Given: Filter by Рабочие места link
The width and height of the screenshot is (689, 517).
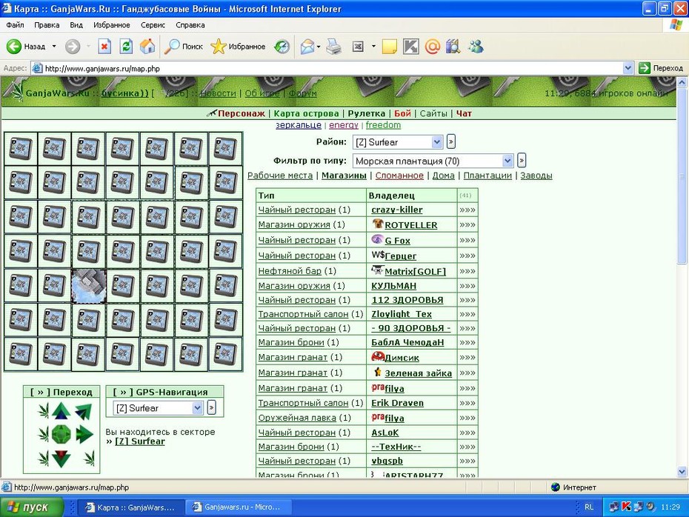Looking at the screenshot, I should [x=280, y=176].
